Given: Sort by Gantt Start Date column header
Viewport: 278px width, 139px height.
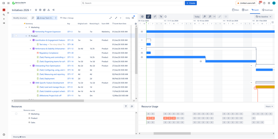Looking at the screenshot, I should coord(119,24).
